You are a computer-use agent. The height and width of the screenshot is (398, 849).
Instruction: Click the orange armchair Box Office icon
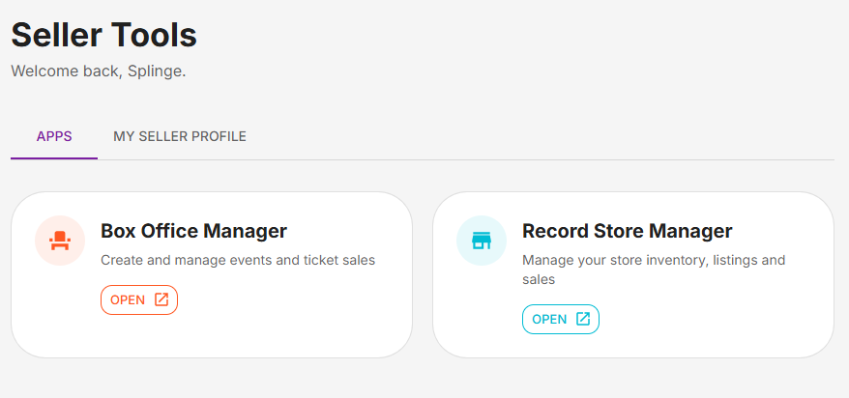coord(60,241)
